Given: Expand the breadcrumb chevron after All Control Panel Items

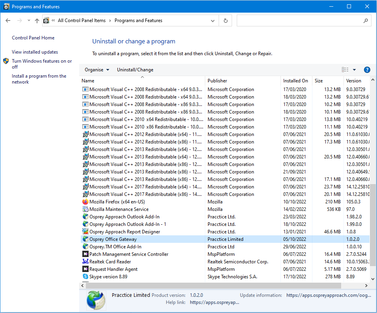Looking at the screenshot, I should tap(110, 20).
